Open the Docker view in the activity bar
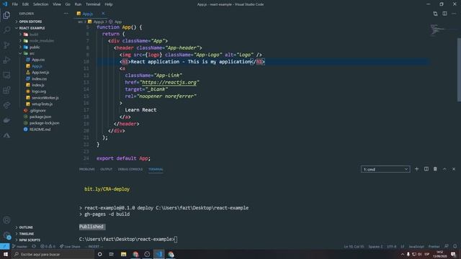 pyautogui.click(x=6, y=120)
